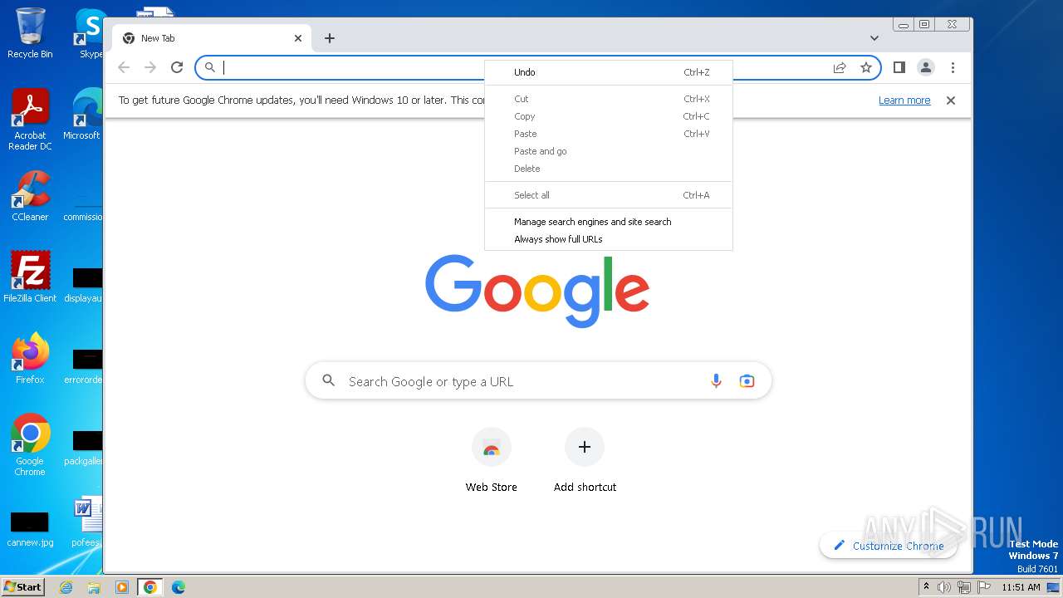Click the share page icon in address bar
The width and height of the screenshot is (1063, 598).
840,67
